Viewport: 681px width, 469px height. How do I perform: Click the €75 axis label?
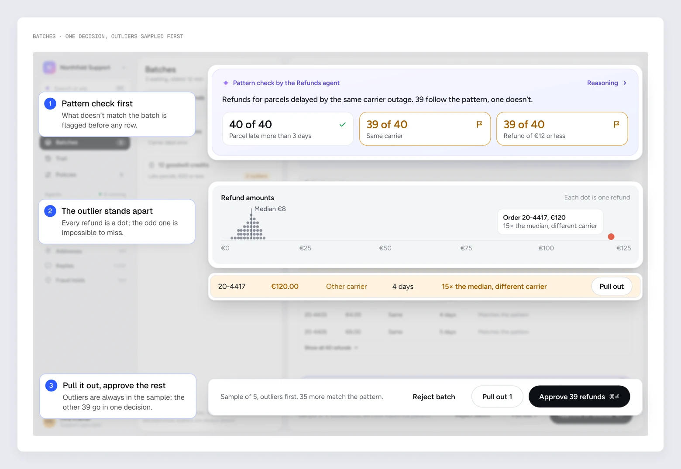[x=466, y=248]
